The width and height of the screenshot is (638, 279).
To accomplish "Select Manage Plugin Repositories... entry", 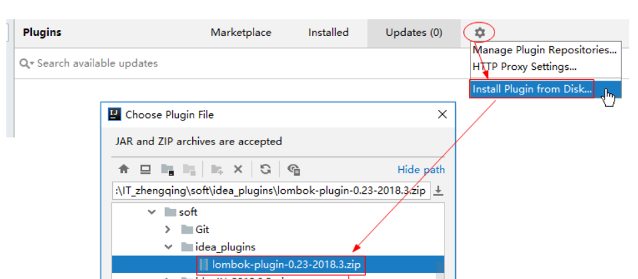I will point(545,50).
